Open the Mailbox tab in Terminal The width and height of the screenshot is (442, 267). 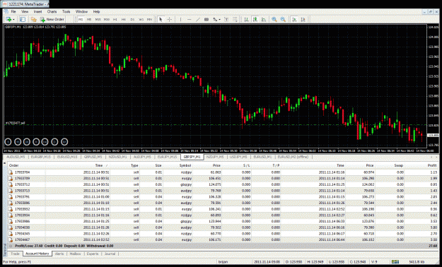(75, 254)
